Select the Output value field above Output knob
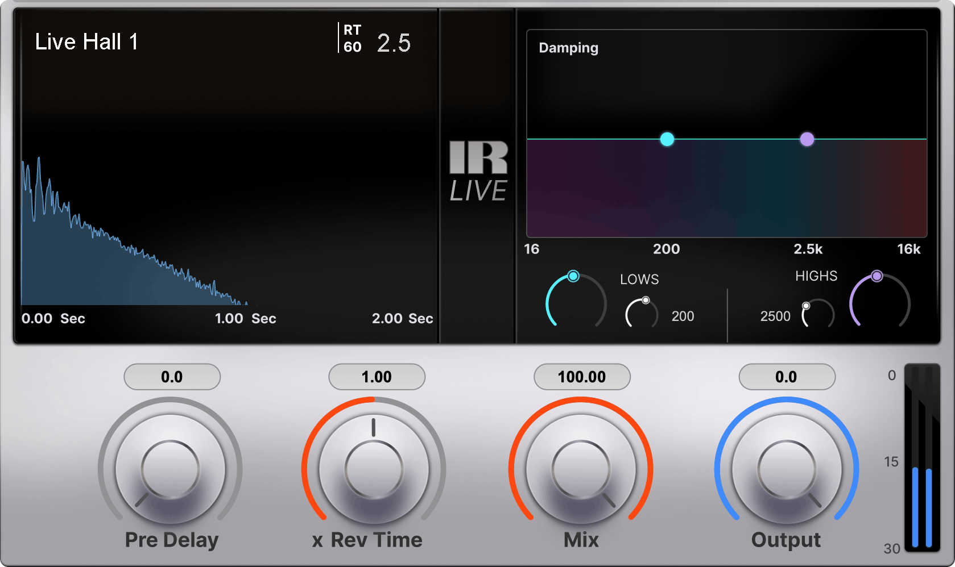Screen dimensions: 955x567 786,377
